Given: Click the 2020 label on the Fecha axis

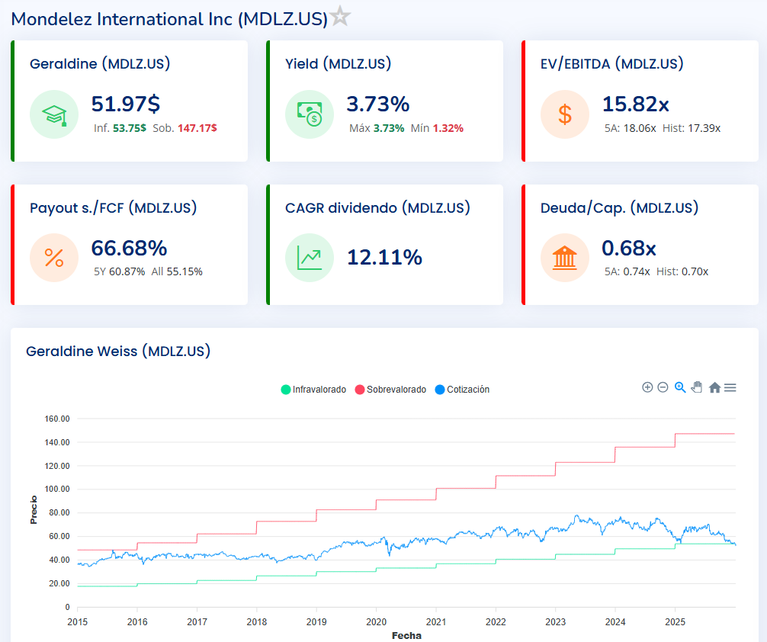Looking at the screenshot, I should [x=377, y=621].
